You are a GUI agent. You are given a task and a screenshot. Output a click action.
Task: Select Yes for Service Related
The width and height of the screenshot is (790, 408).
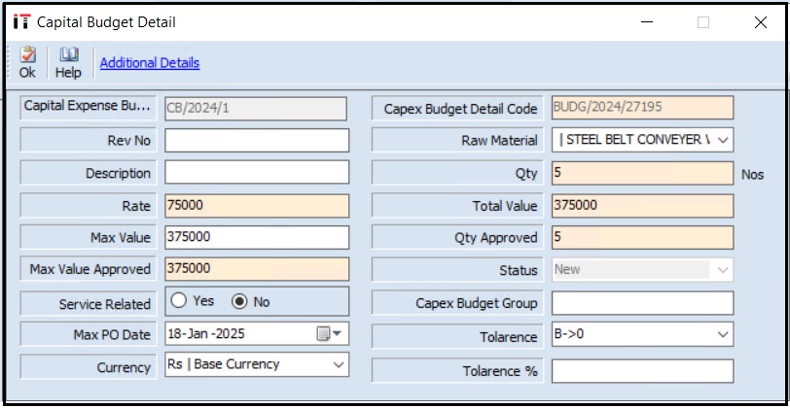(179, 301)
